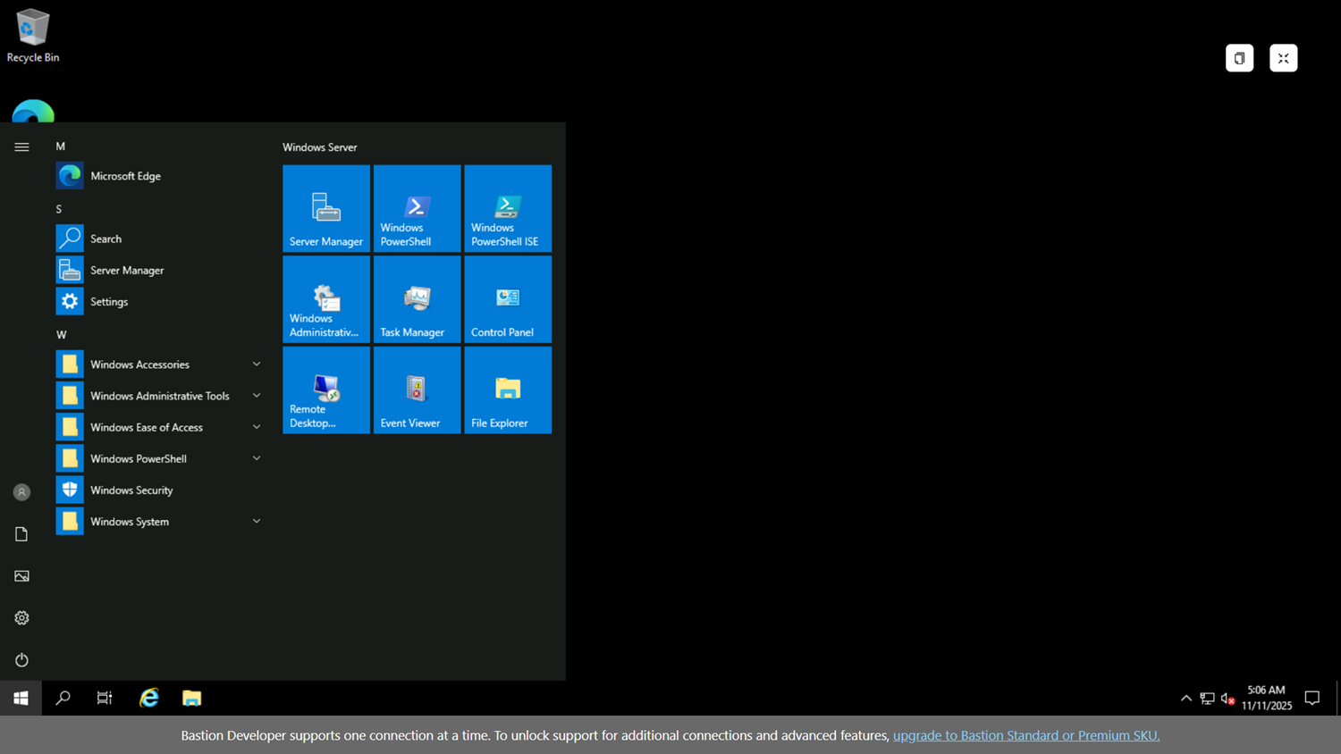Open the Windows PowerShell ISE tile

tap(508, 208)
